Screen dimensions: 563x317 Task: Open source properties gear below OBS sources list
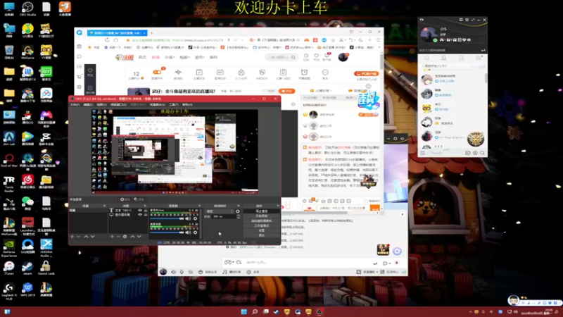pos(125,237)
